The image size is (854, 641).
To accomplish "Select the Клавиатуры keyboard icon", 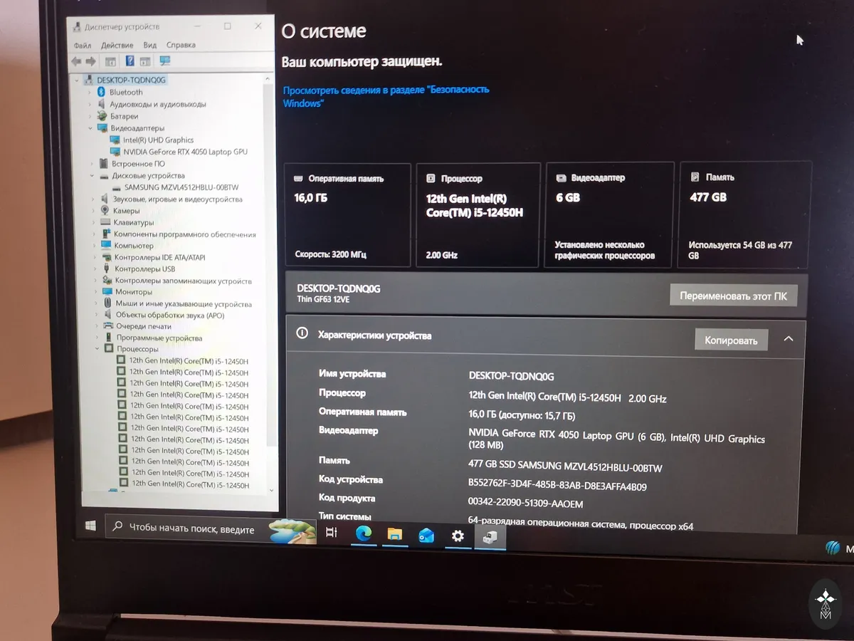I will coord(105,222).
